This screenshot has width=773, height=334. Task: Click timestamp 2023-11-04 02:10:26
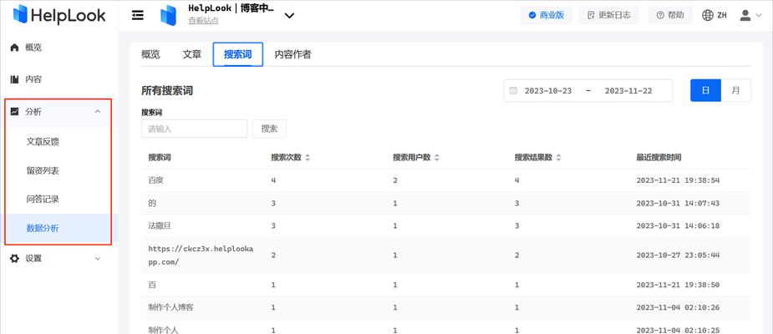click(x=678, y=307)
